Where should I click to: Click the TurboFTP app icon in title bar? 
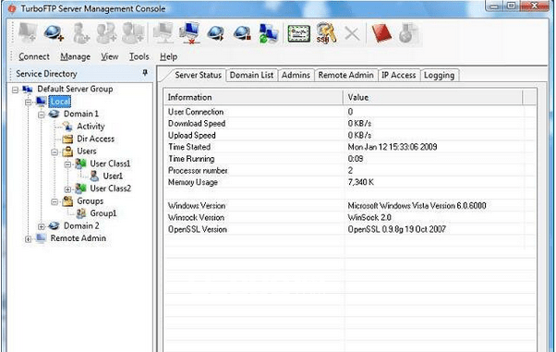click(x=12, y=8)
